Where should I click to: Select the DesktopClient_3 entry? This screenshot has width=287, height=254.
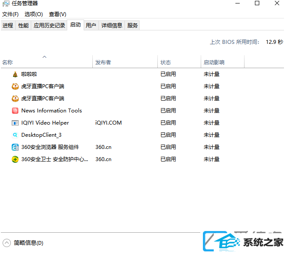(x=41, y=135)
